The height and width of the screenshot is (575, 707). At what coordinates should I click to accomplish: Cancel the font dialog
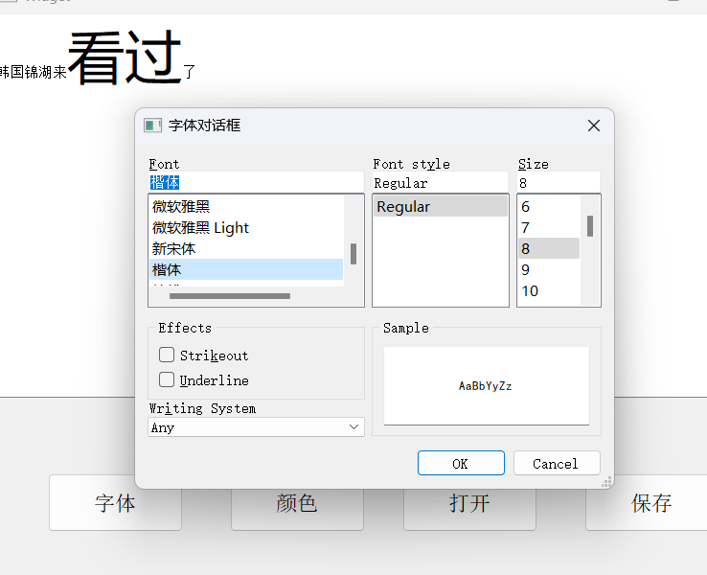556,463
